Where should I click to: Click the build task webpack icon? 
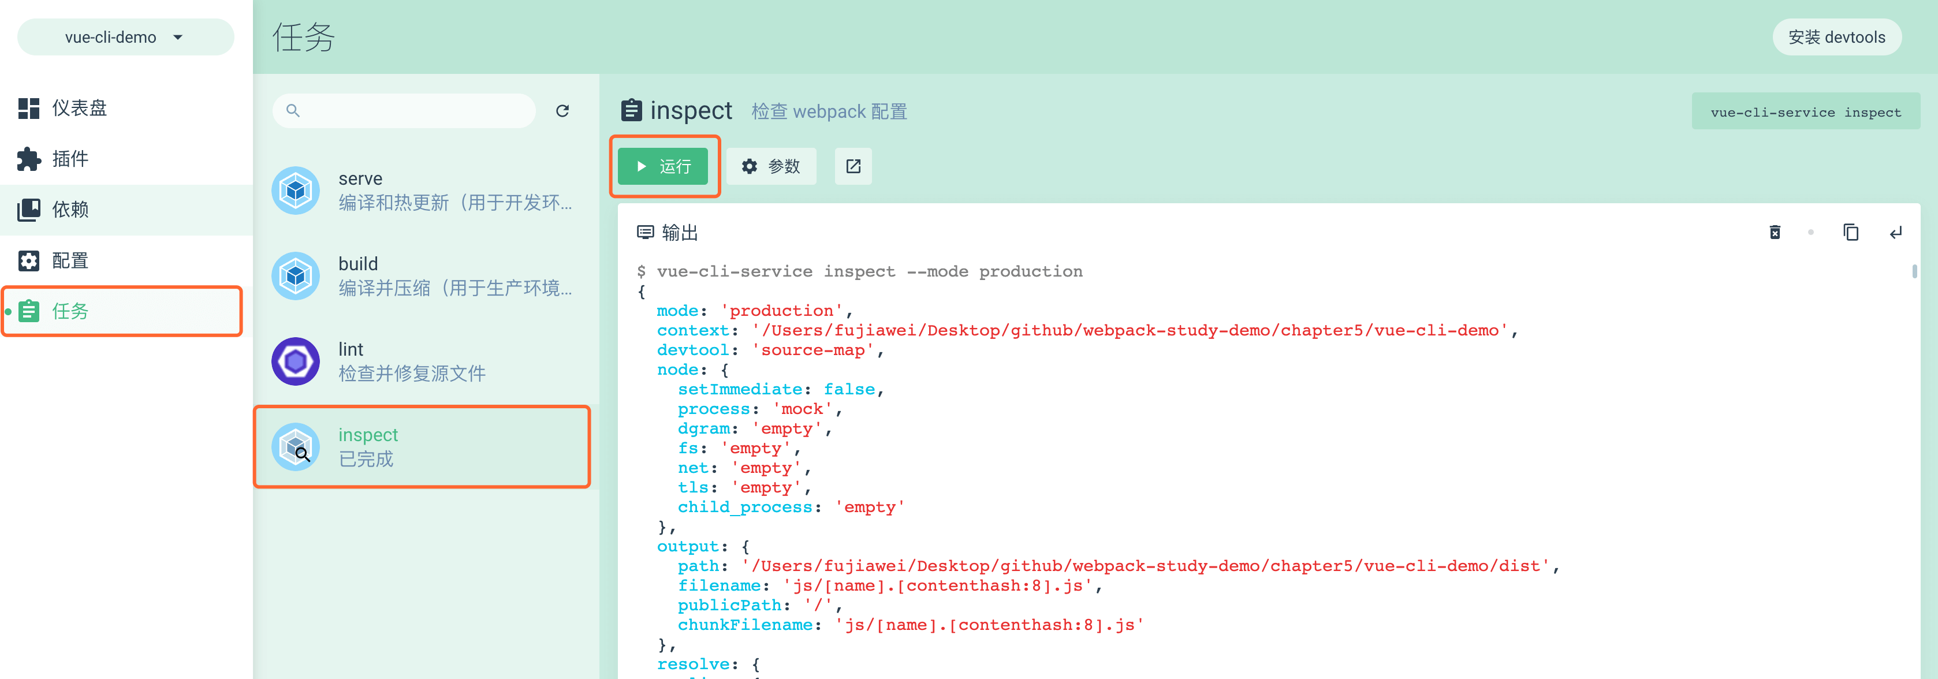(296, 276)
